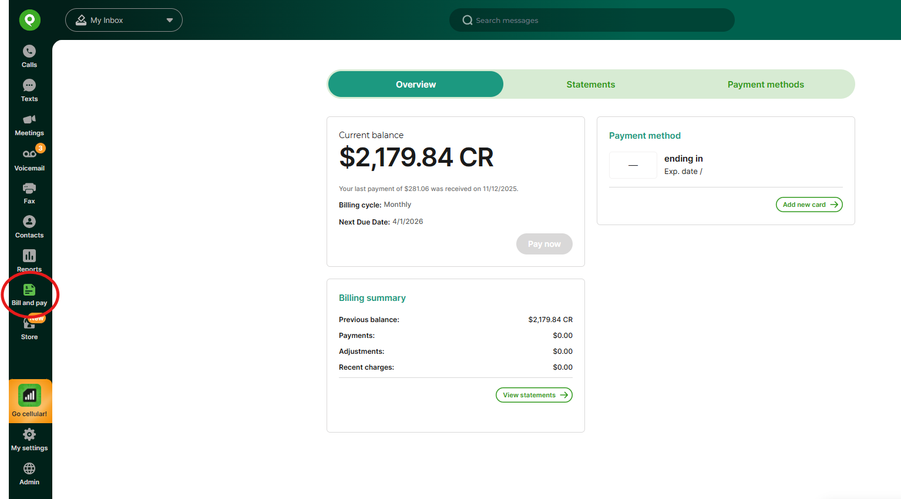Click the green home logo icon
Screen dimensions: 901x499
30,20
